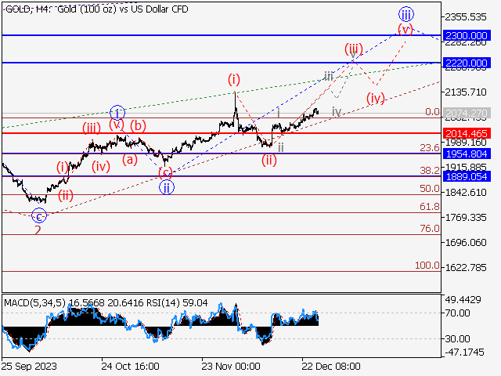Click the Fibonacci 38.2 level label
The image size is (501, 376).
(x=430, y=171)
